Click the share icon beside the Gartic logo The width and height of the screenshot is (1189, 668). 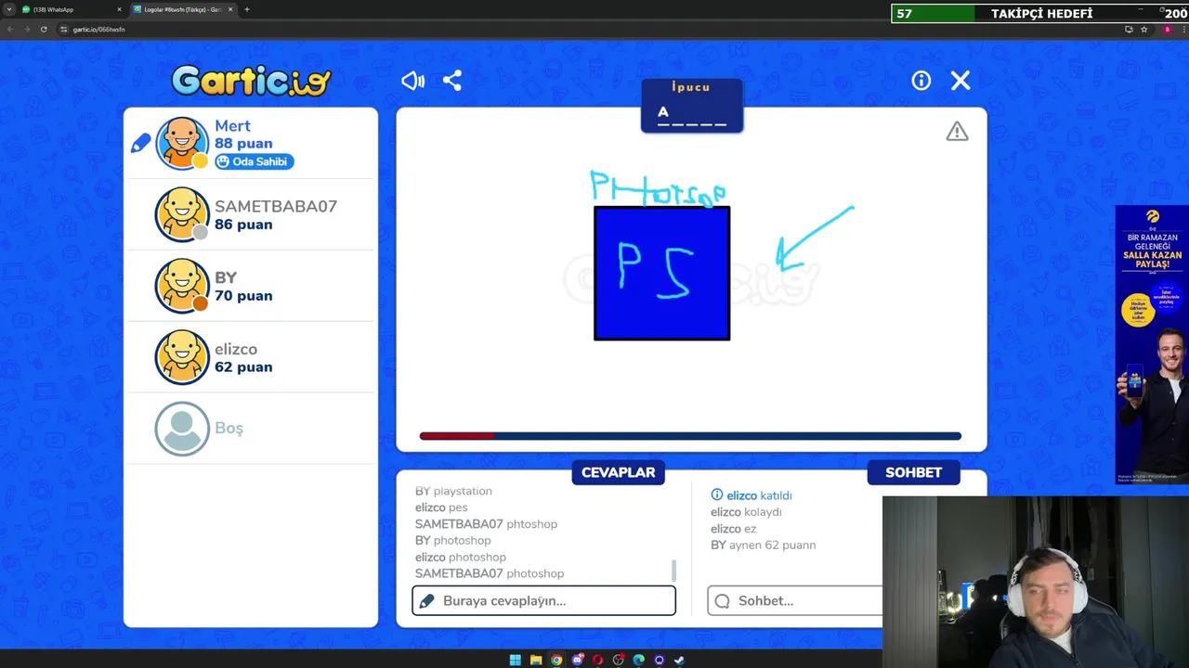(452, 81)
